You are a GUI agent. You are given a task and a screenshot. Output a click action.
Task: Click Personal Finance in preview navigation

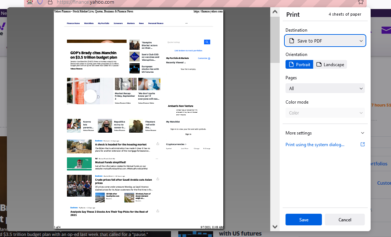pyautogui.click(x=156, y=23)
